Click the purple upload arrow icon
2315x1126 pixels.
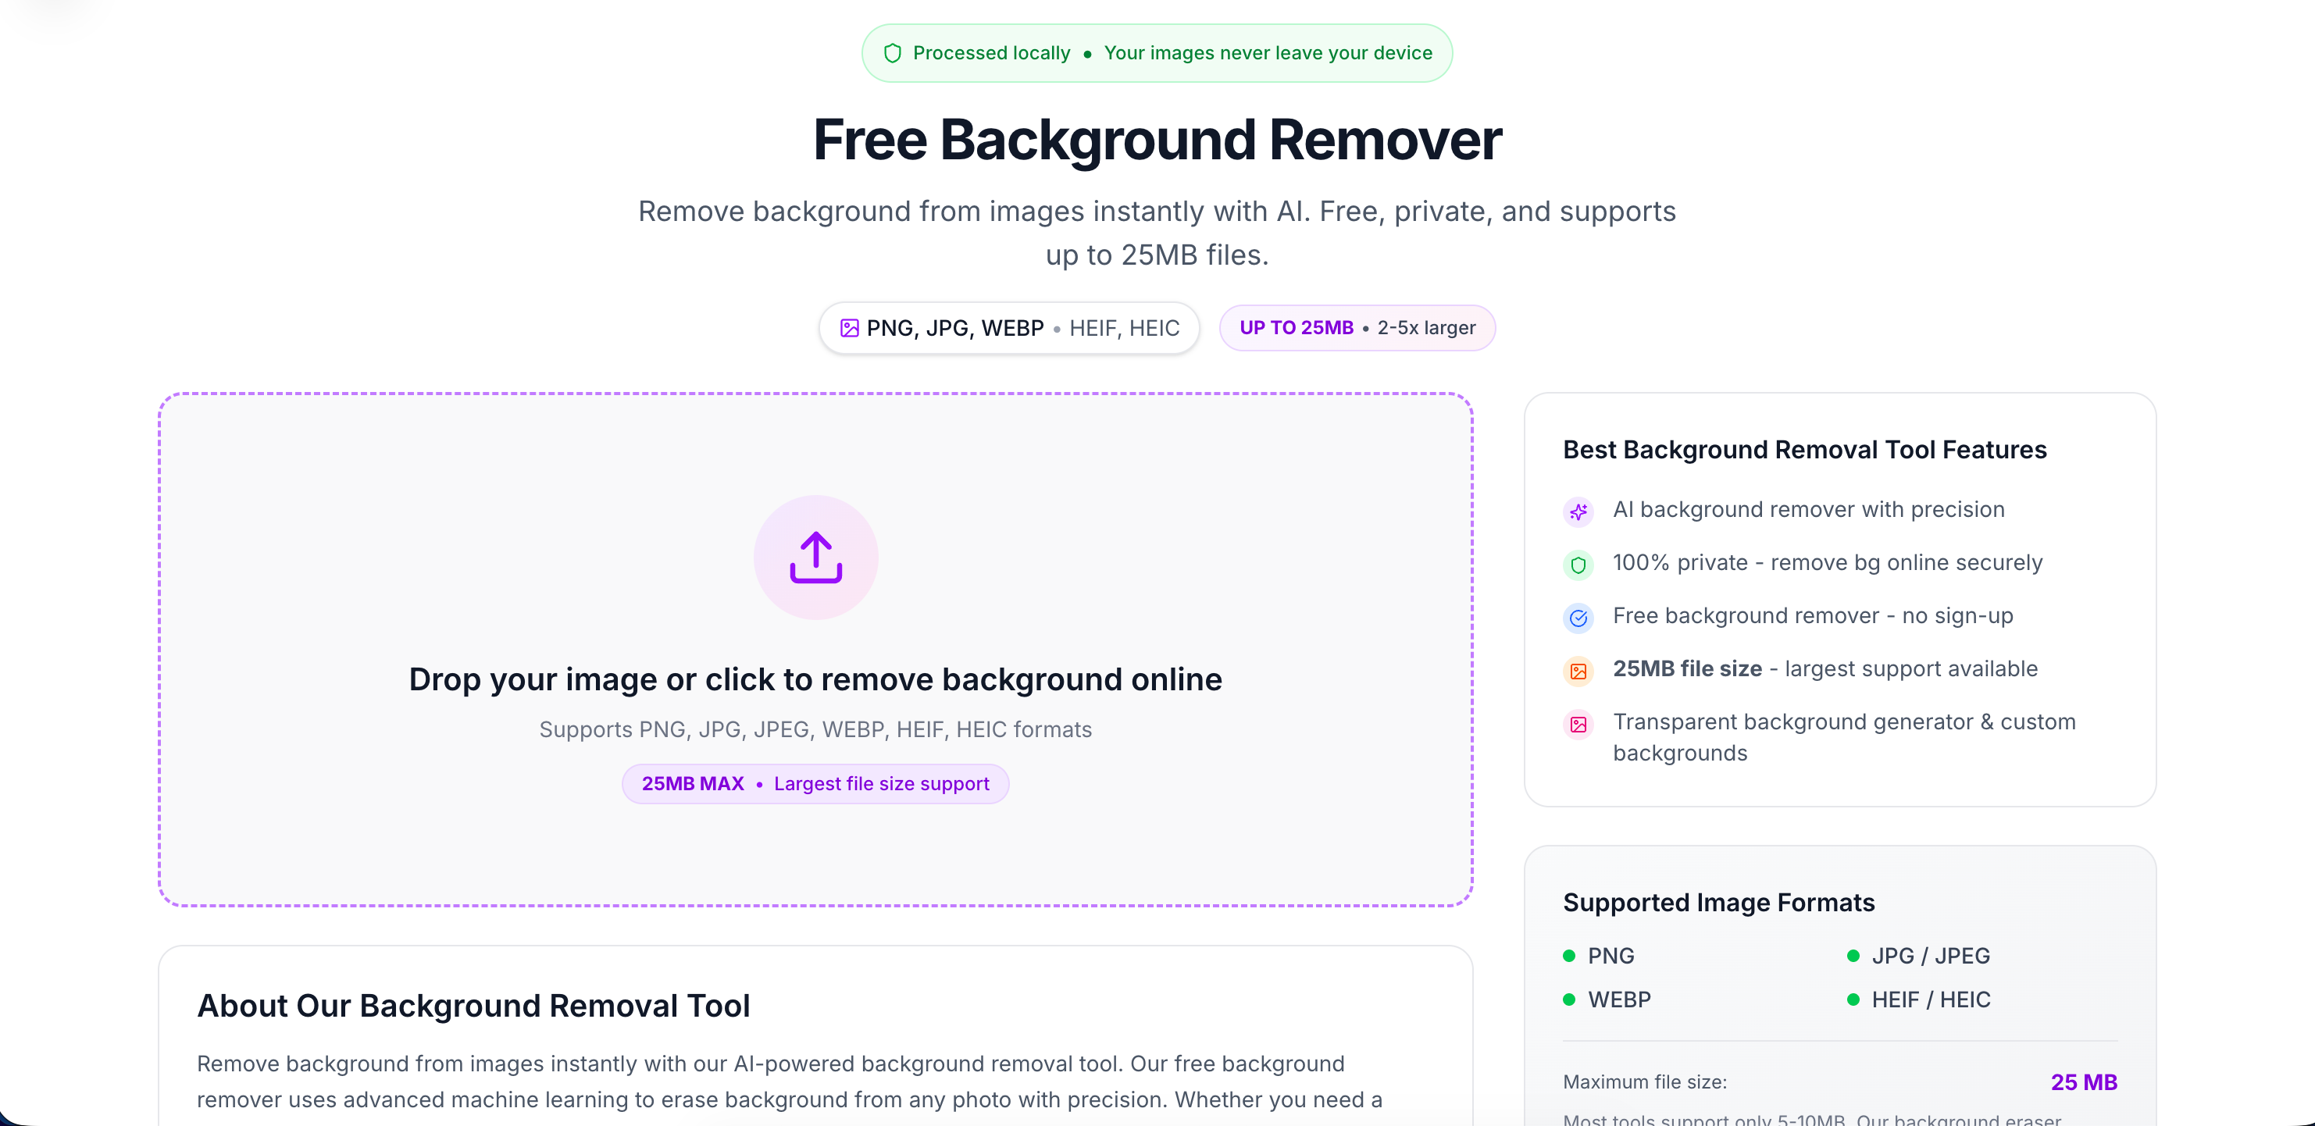pyautogui.click(x=815, y=558)
